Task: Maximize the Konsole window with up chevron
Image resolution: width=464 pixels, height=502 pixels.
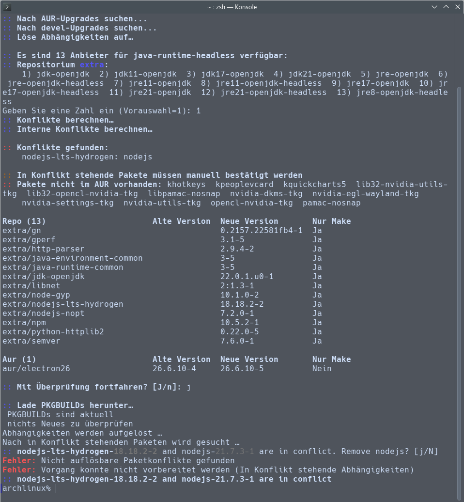Action: tap(446, 7)
